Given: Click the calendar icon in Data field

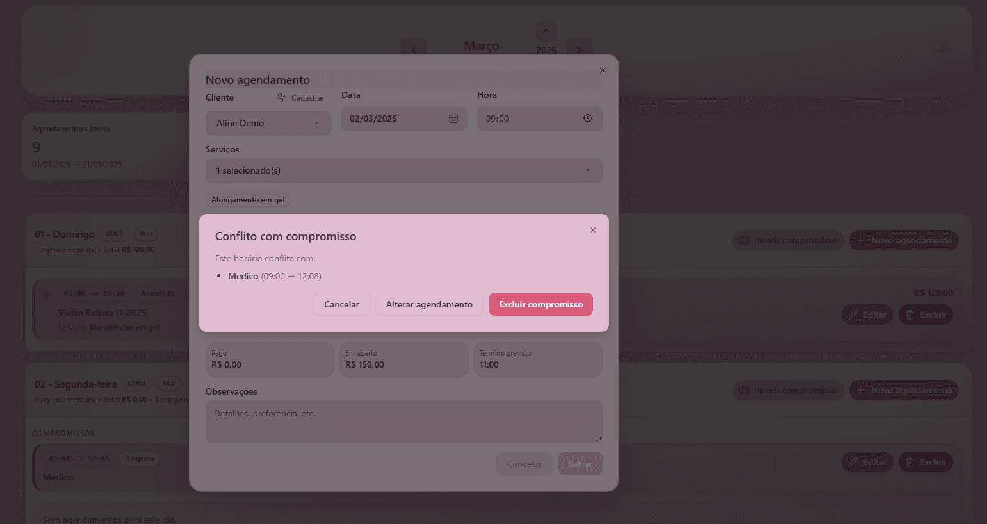Looking at the screenshot, I should tap(453, 119).
